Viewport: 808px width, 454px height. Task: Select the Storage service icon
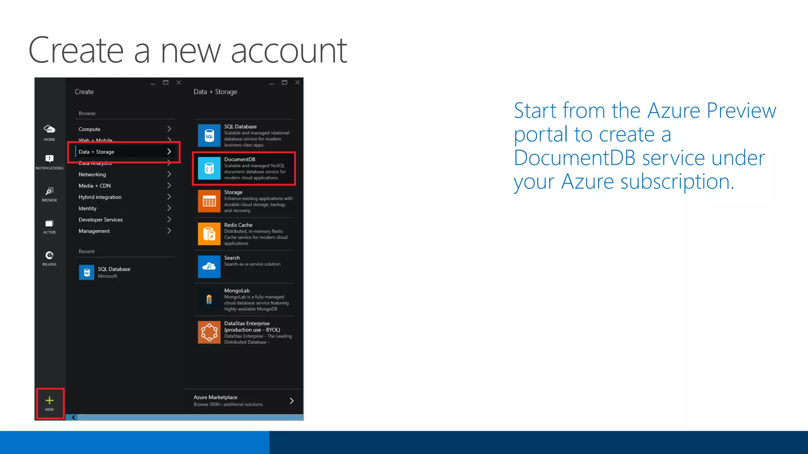coord(209,201)
